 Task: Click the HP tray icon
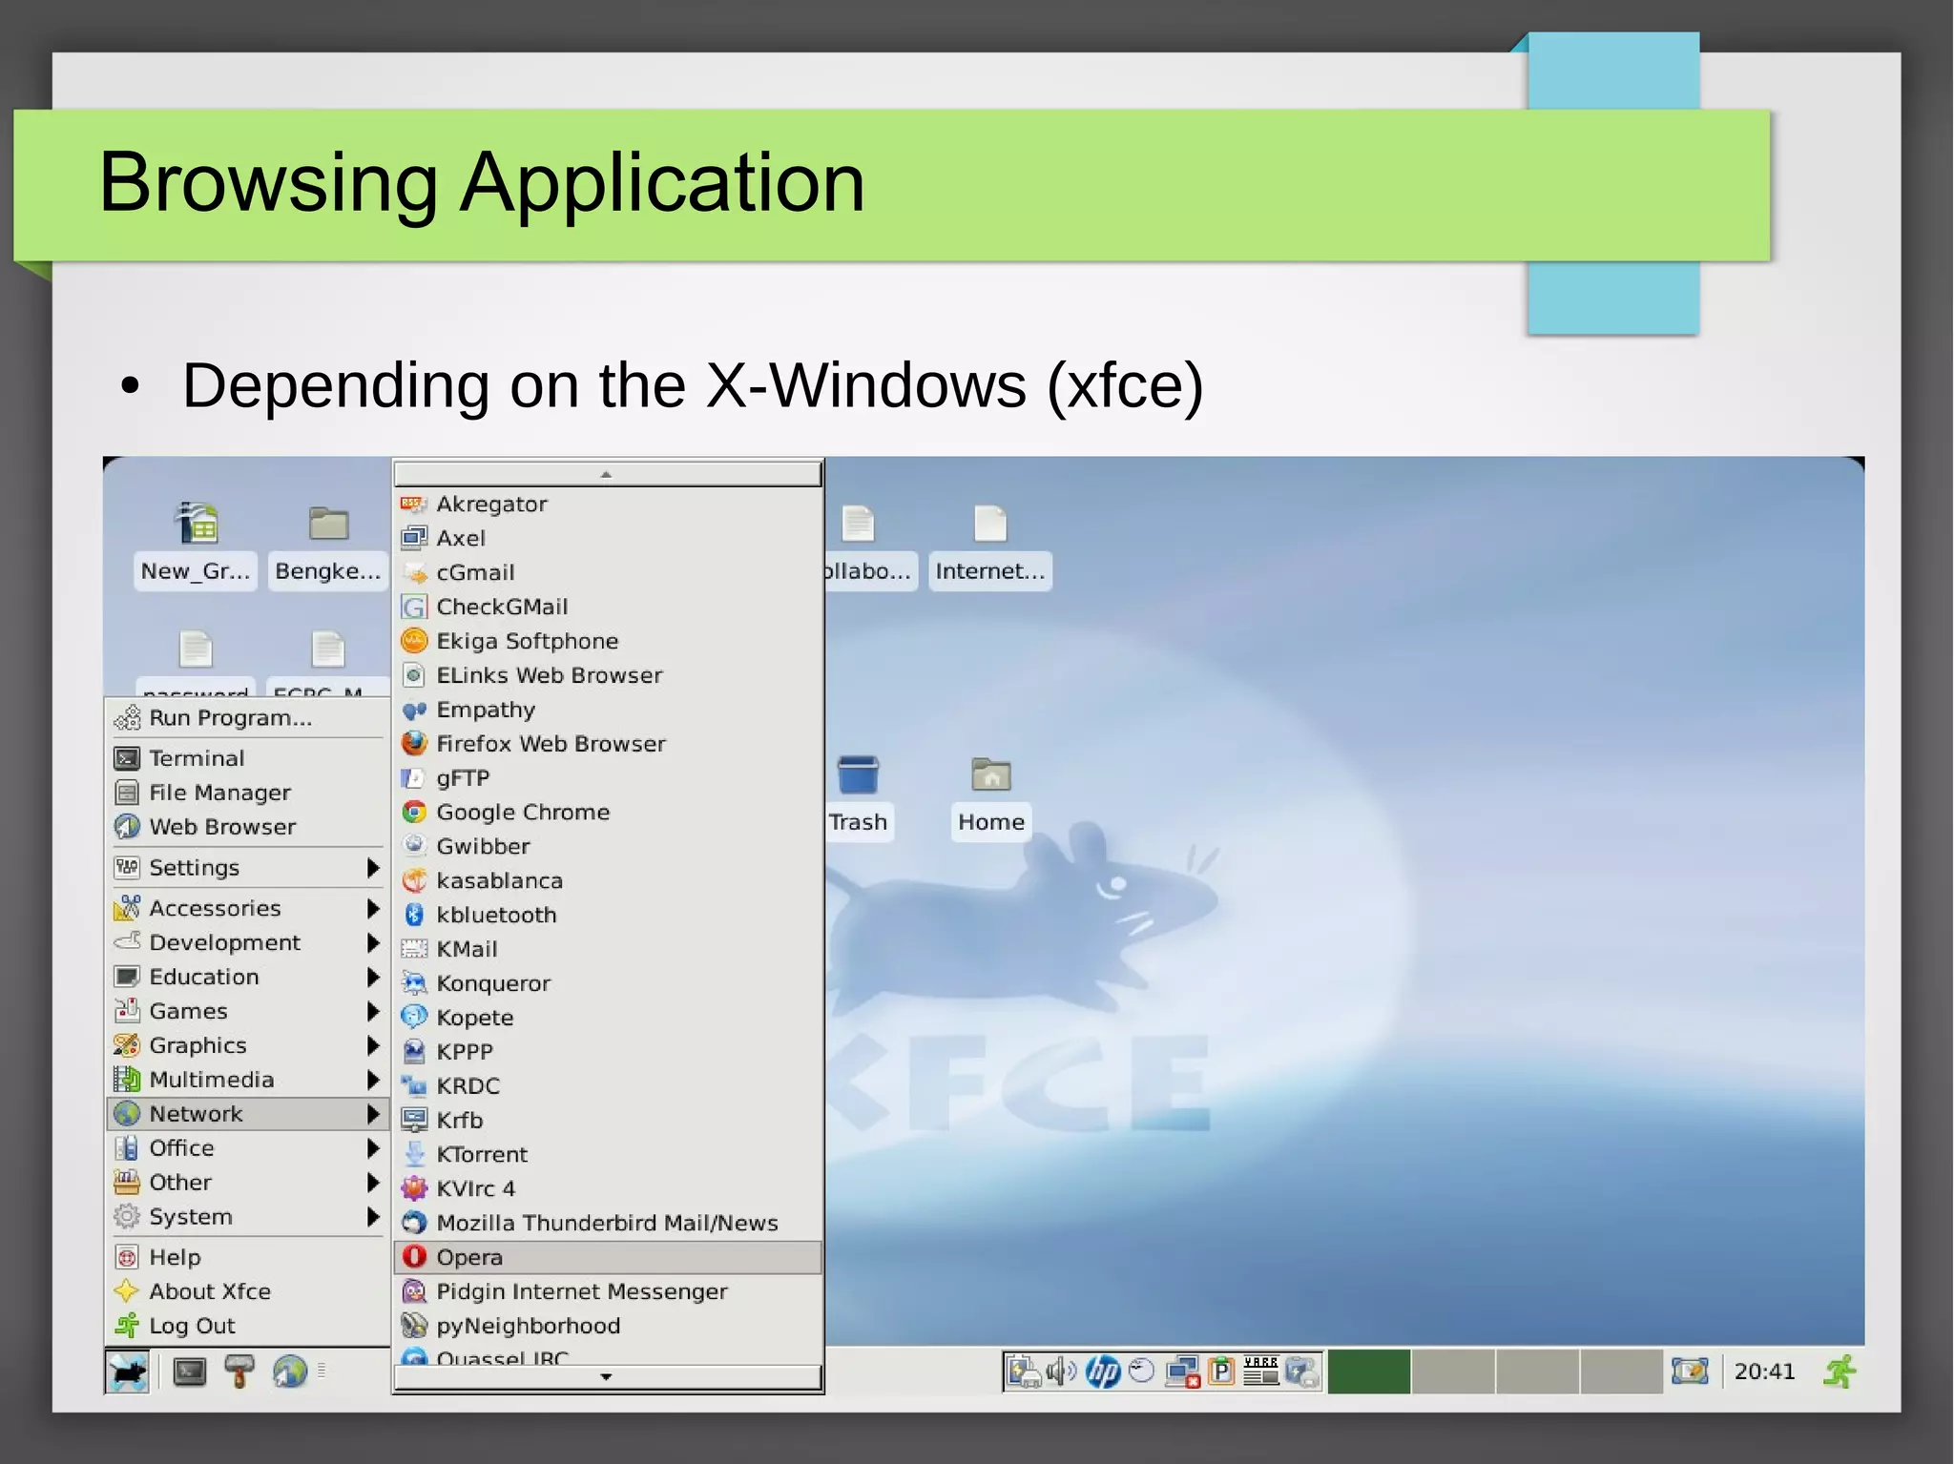coord(1103,1372)
